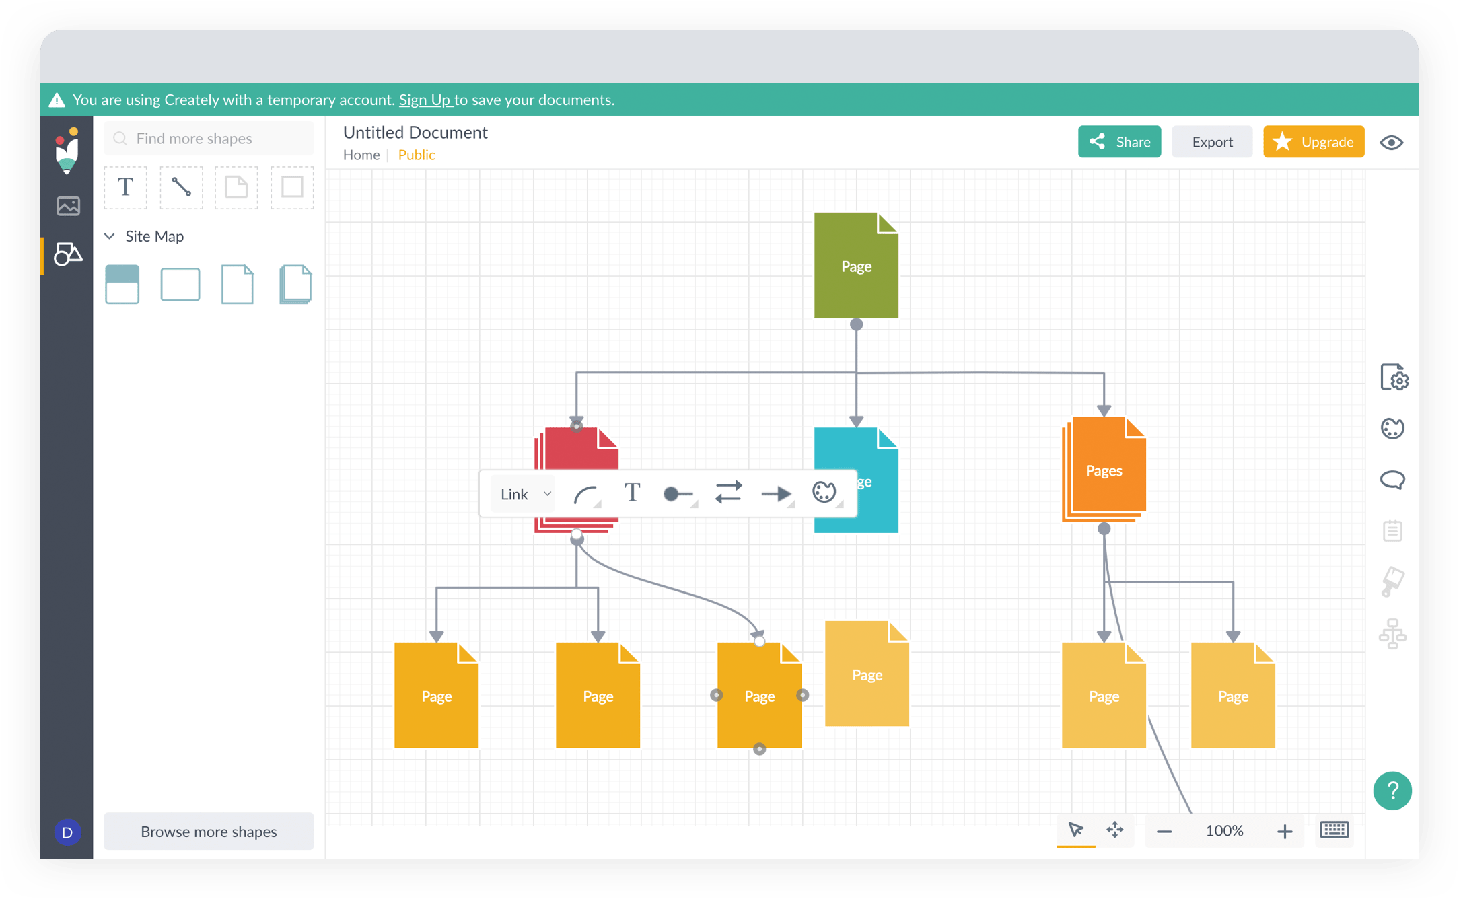The image size is (1459, 899).
Task: Open the Link type dropdown
Action: point(524,494)
